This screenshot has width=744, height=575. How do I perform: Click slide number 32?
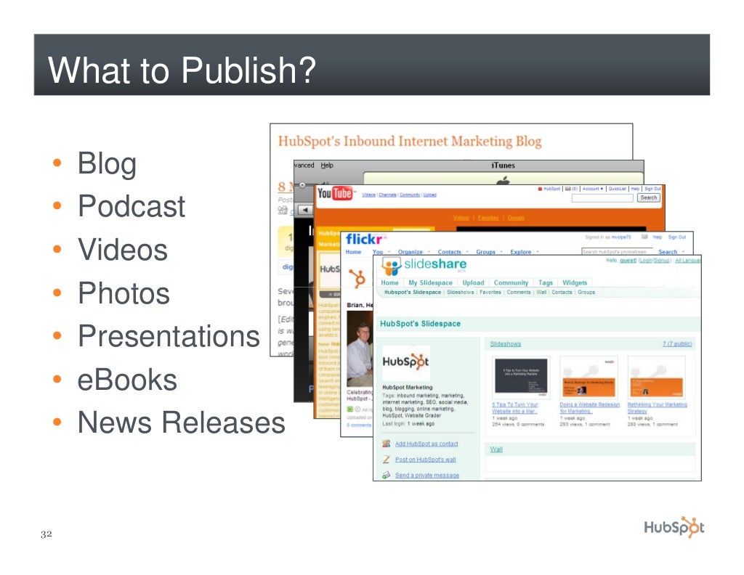pos(46,534)
